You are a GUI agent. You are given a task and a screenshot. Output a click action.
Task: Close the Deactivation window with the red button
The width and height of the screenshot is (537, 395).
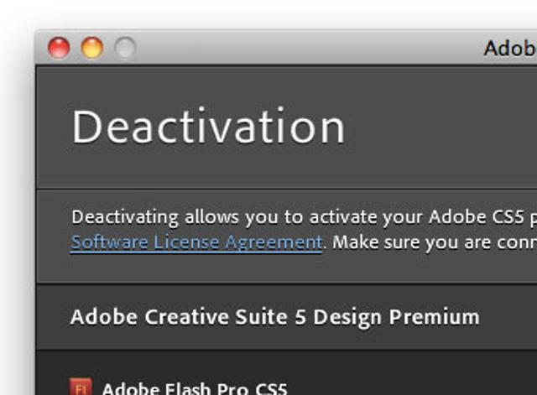59,48
